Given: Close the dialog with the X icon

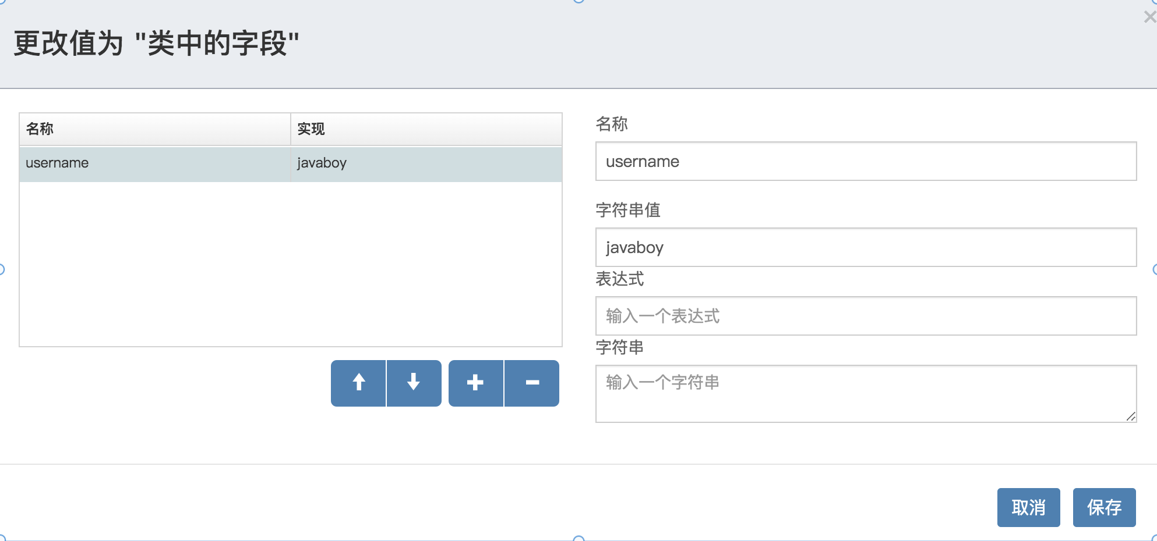Looking at the screenshot, I should pos(1149,17).
